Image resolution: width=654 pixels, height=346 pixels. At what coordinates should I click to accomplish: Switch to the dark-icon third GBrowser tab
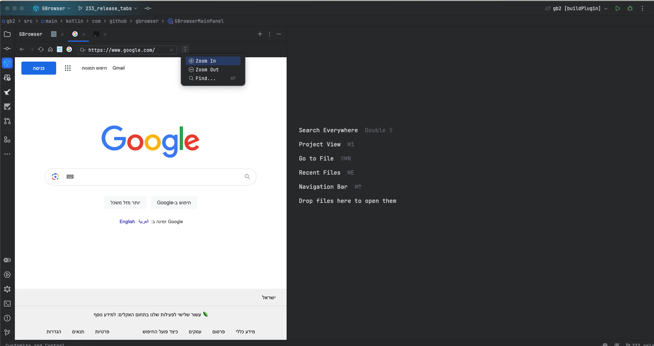(96, 34)
